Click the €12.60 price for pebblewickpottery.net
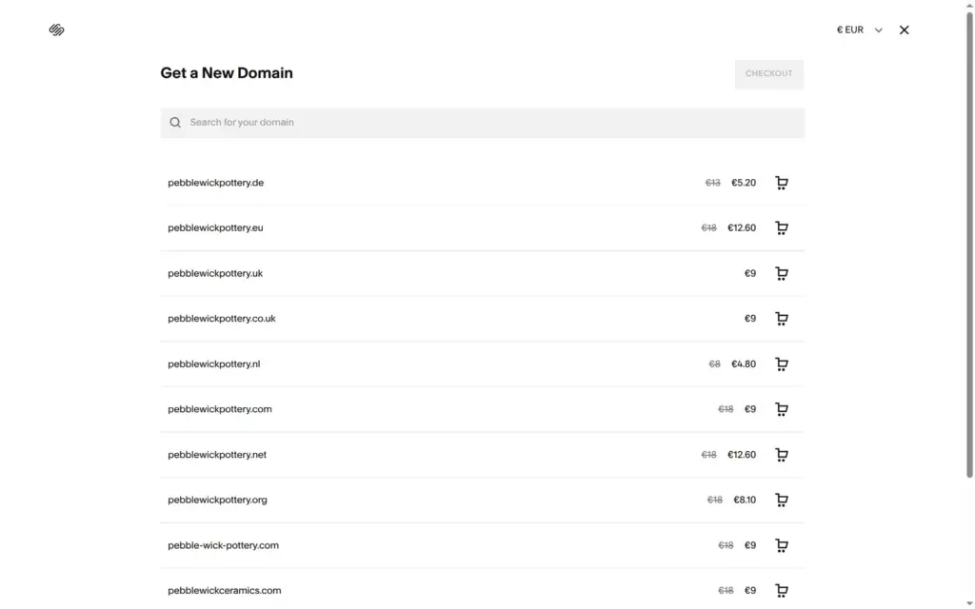This screenshot has height=609, width=975. (742, 455)
